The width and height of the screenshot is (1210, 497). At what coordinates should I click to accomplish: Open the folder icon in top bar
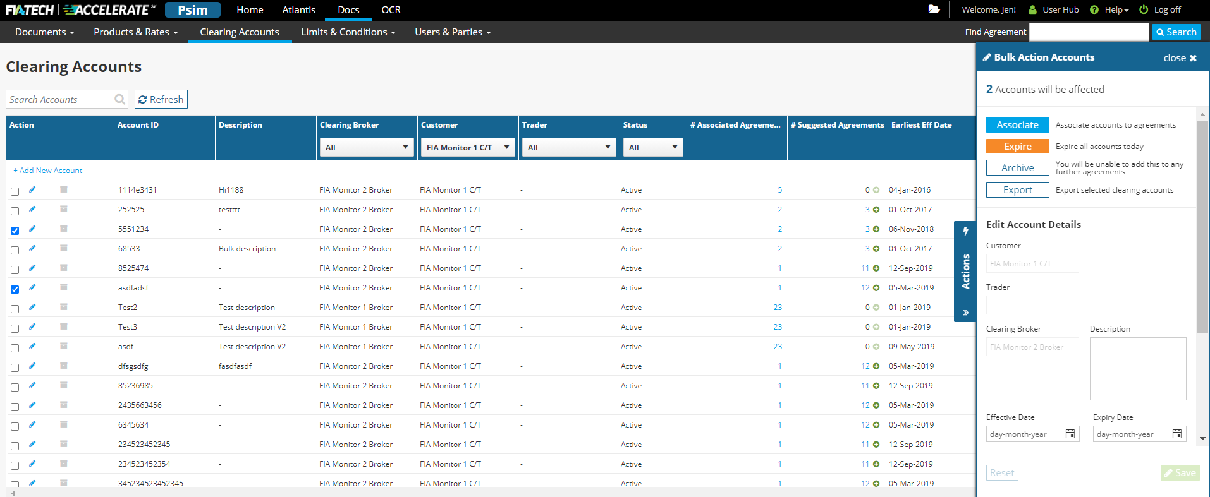point(934,9)
